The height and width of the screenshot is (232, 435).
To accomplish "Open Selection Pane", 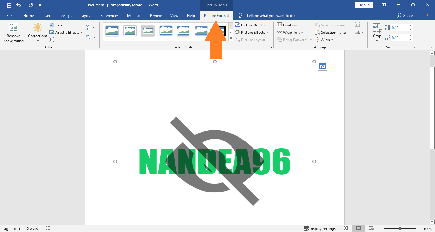I will (330, 33).
